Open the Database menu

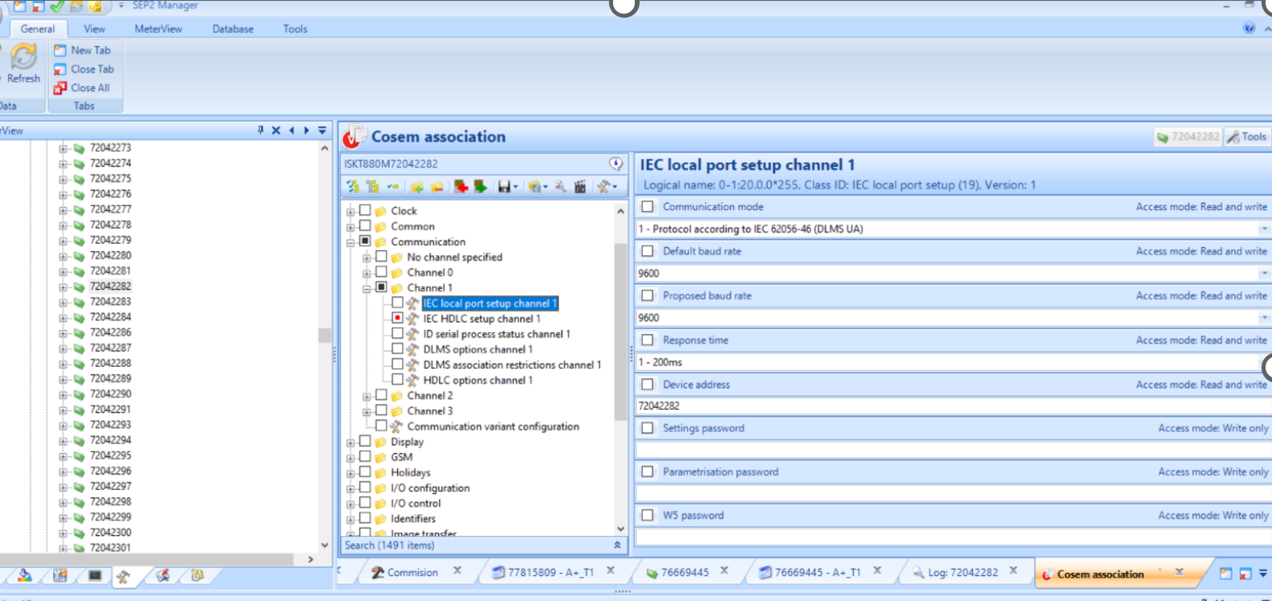[233, 29]
